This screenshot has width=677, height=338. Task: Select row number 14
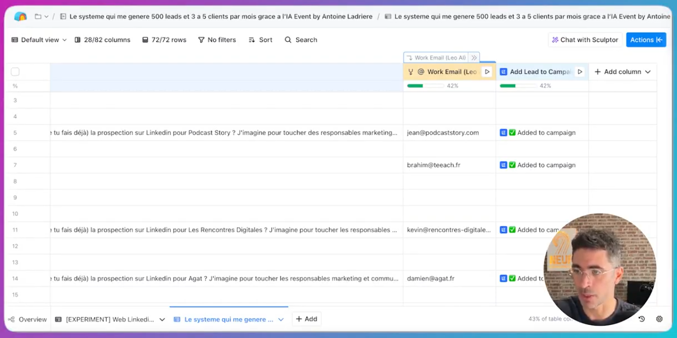click(15, 279)
